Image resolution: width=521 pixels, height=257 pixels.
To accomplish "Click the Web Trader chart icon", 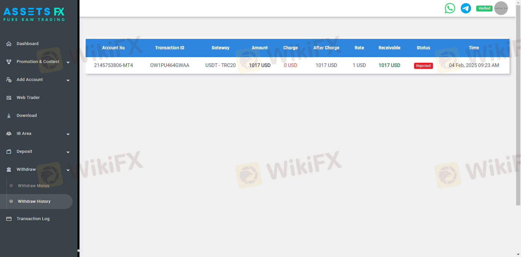I will [9, 98].
